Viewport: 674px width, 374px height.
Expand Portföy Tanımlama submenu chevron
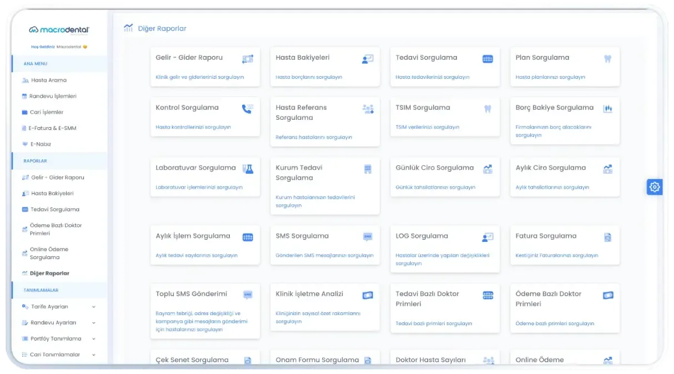point(93,339)
